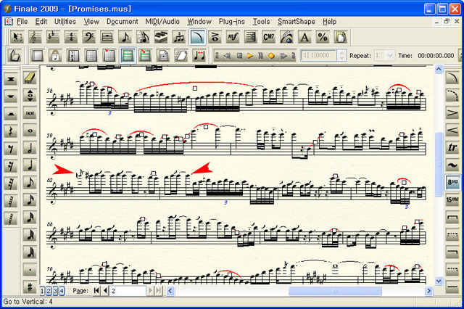Switch to layer 3

pyautogui.click(x=55, y=291)
